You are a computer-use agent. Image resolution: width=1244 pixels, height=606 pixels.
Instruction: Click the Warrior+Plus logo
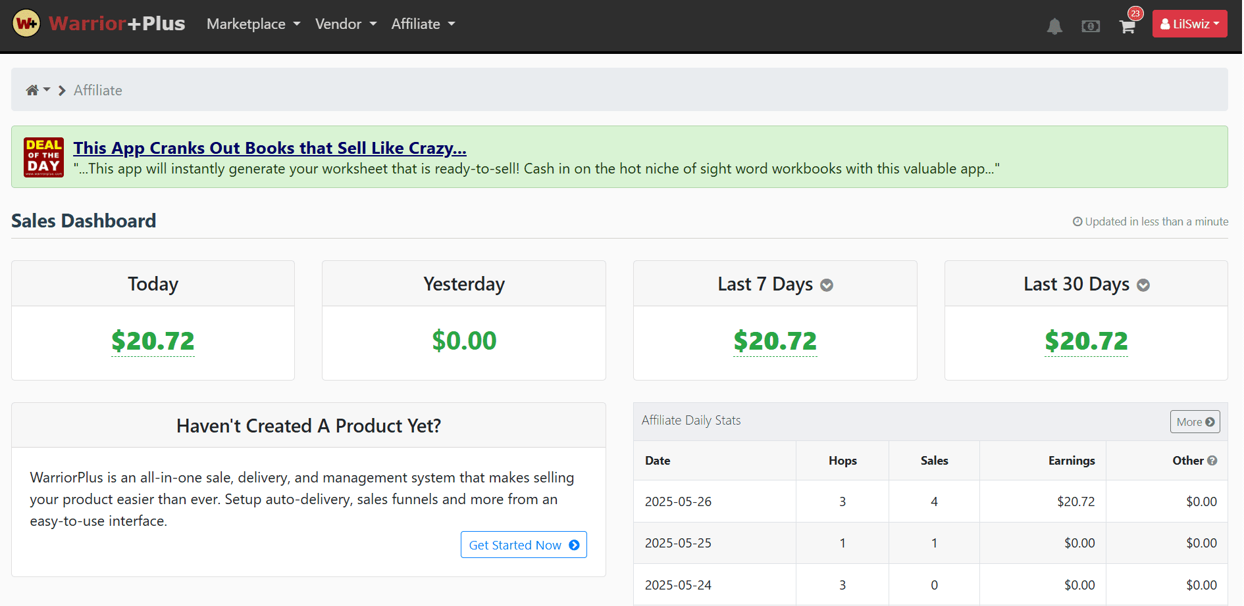point(99,24)
